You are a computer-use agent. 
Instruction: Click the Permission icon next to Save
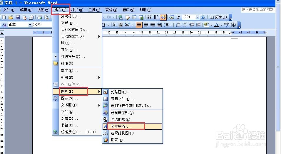[x=24, y=17]
